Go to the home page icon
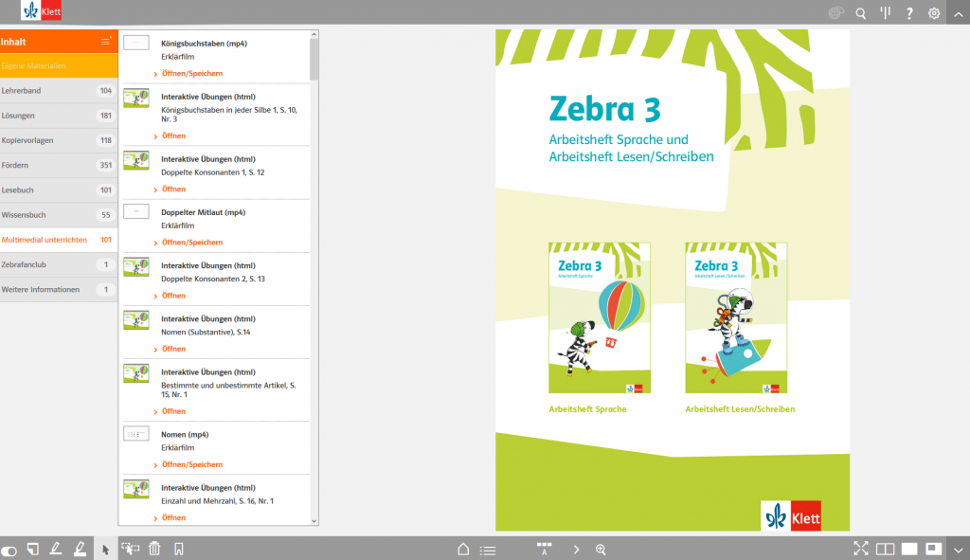Image resolution: width=970 pixels, height=560 pixels. click(x=463, y=549)
